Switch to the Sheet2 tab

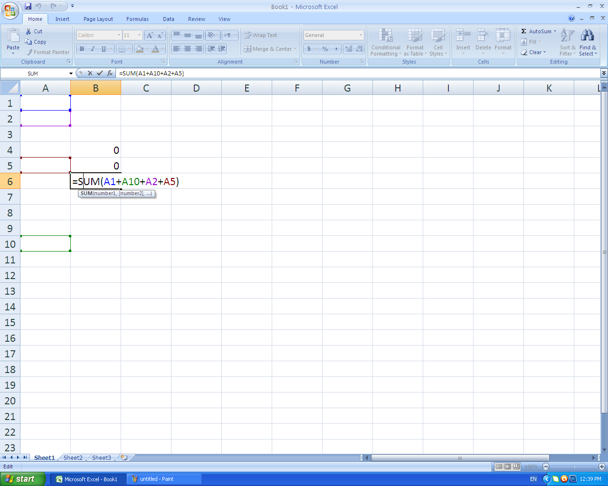coord(73,458)
